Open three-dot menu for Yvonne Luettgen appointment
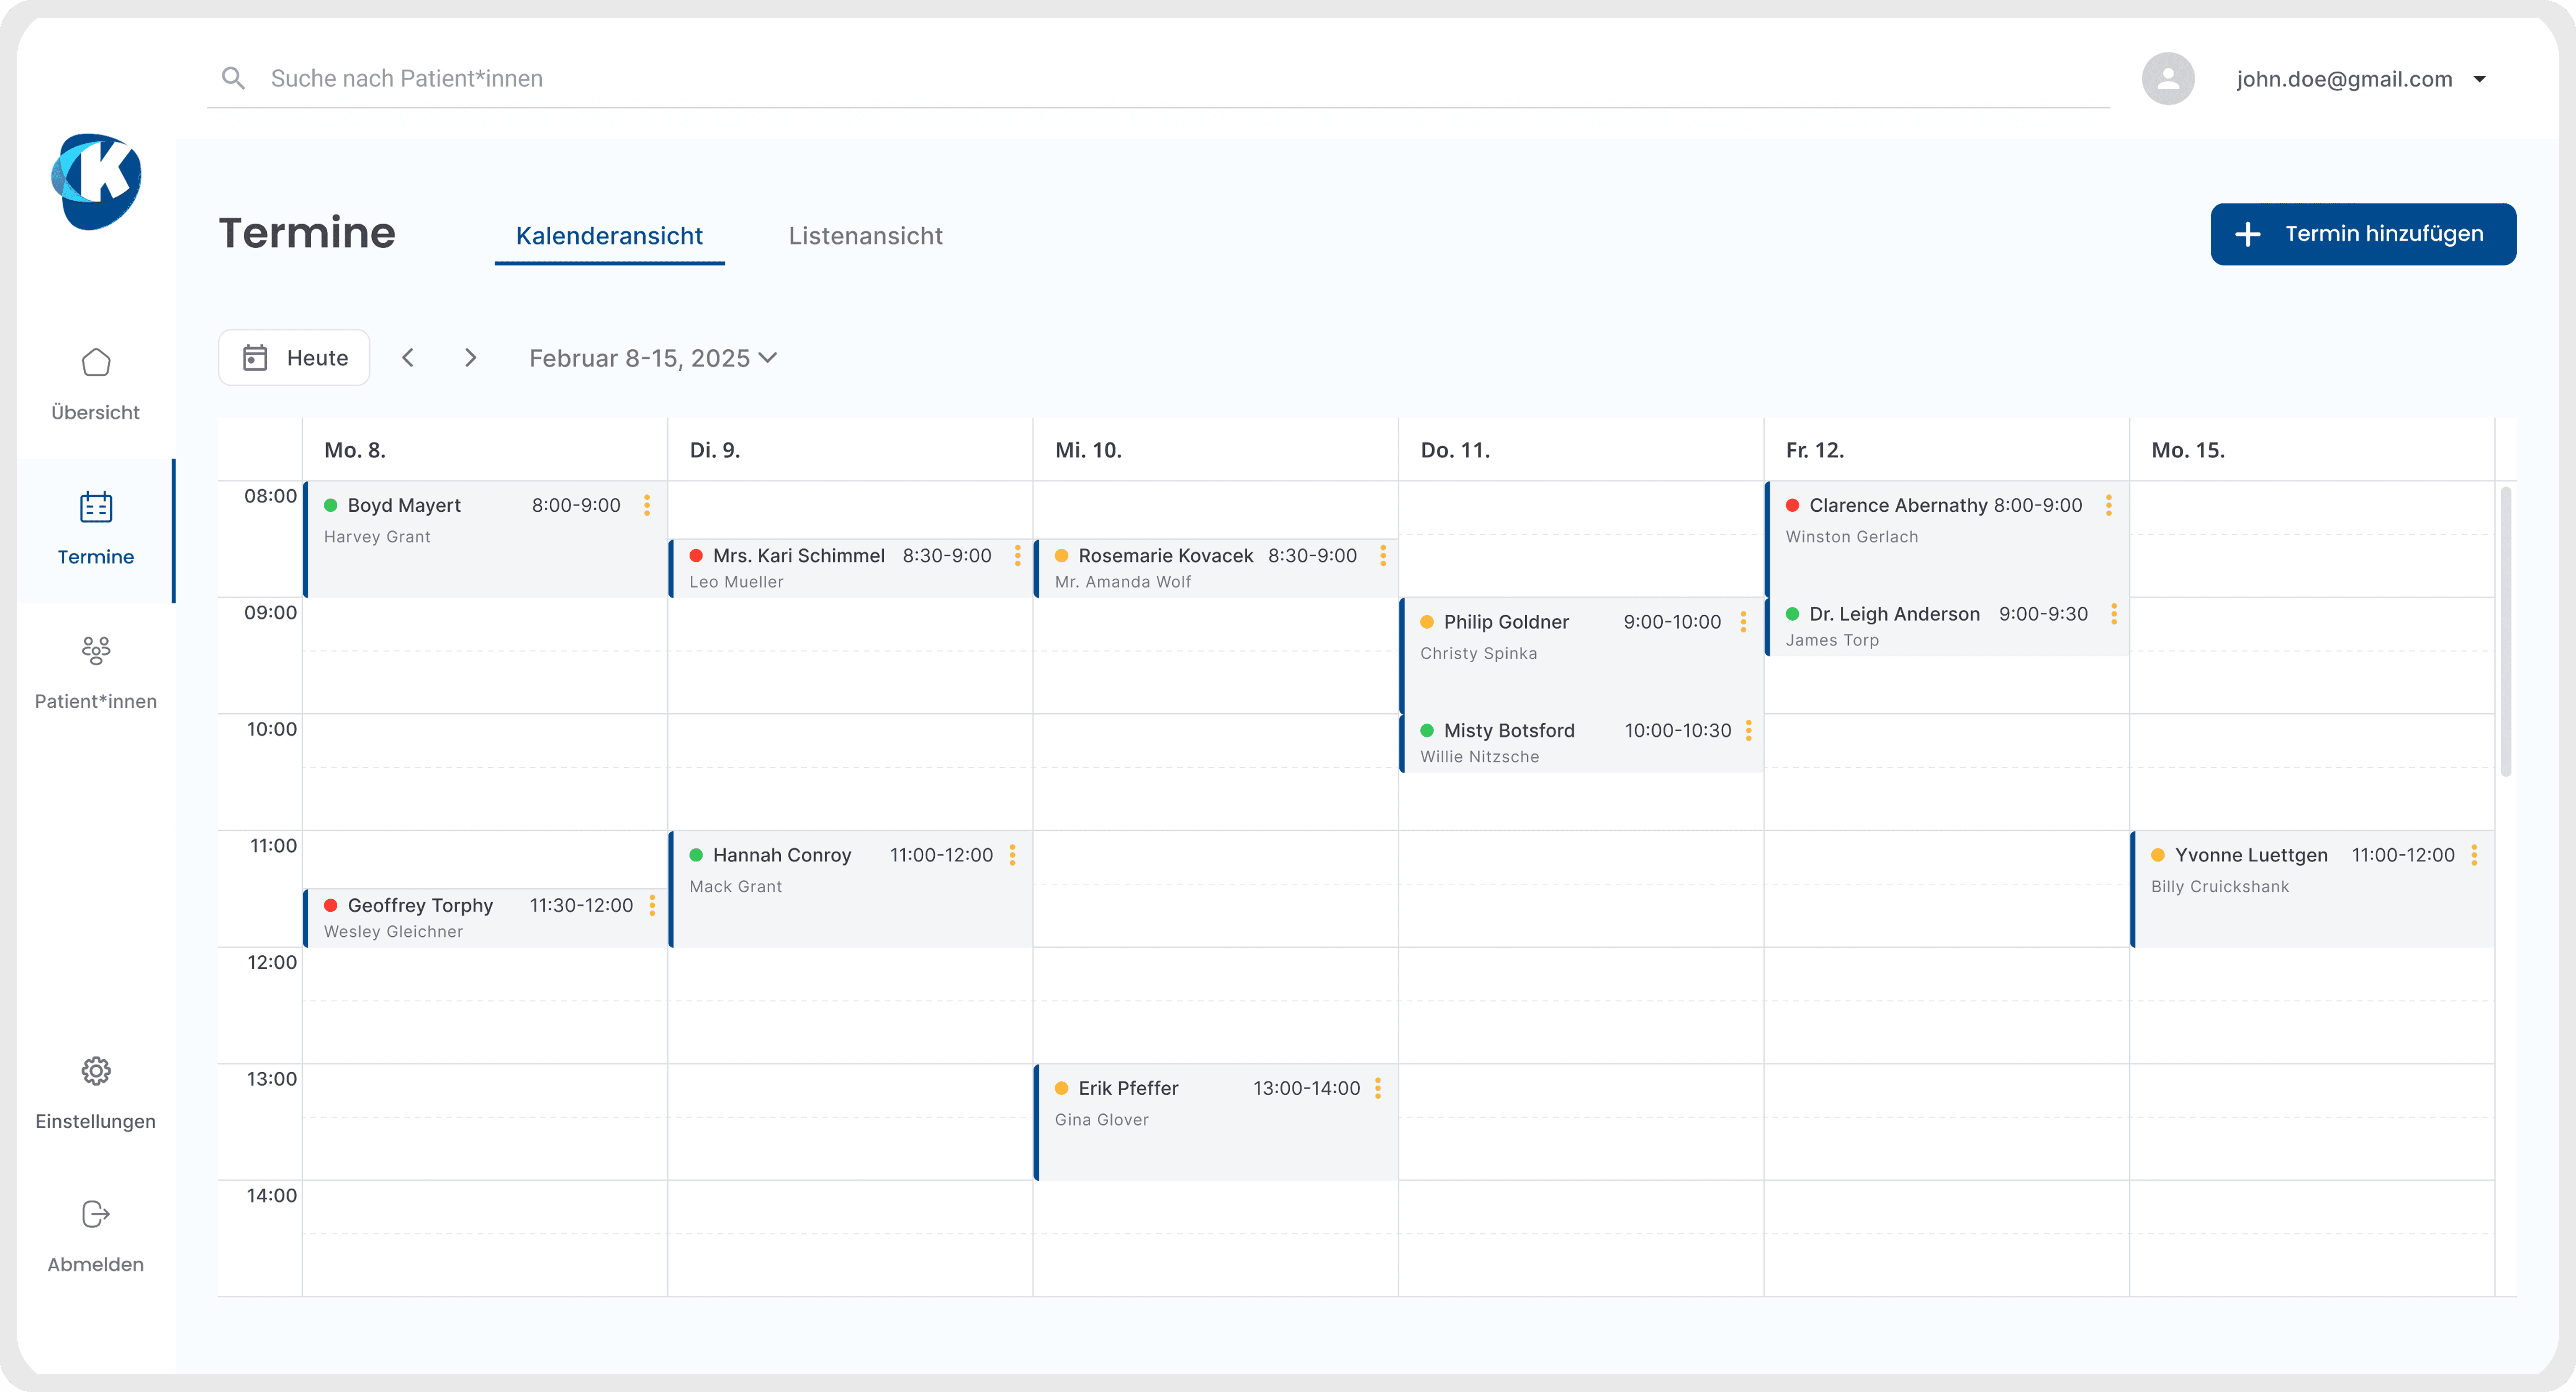Screen dimensions: 2576x1392 (2474, 855)
